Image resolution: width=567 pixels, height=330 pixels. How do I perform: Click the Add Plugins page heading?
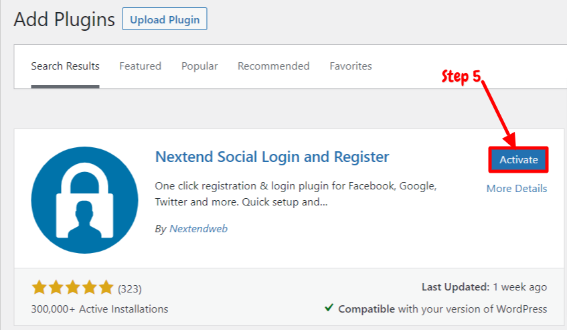[x=64, y=19]
